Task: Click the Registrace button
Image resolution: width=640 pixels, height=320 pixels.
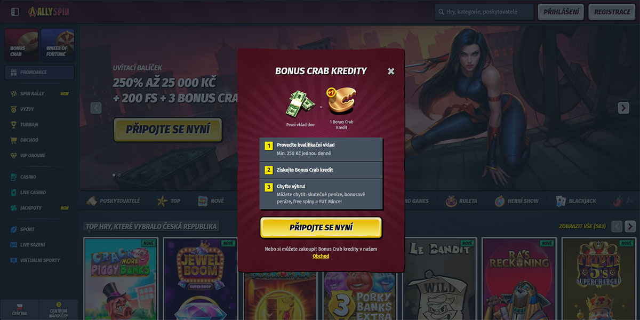Action: pos(612,12)
